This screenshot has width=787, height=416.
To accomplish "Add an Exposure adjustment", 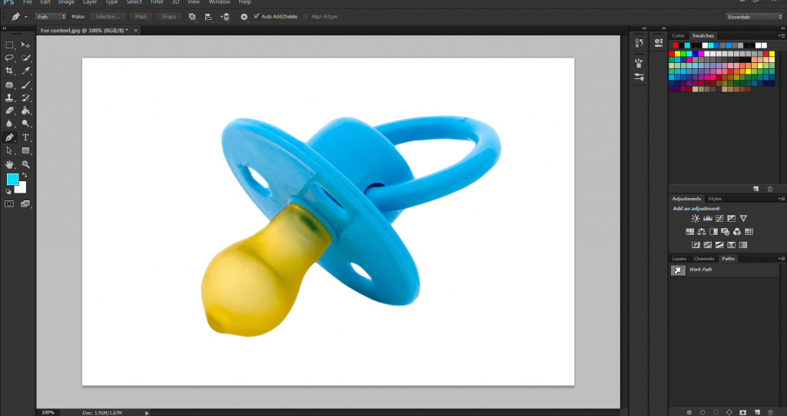I will [732, 219].
